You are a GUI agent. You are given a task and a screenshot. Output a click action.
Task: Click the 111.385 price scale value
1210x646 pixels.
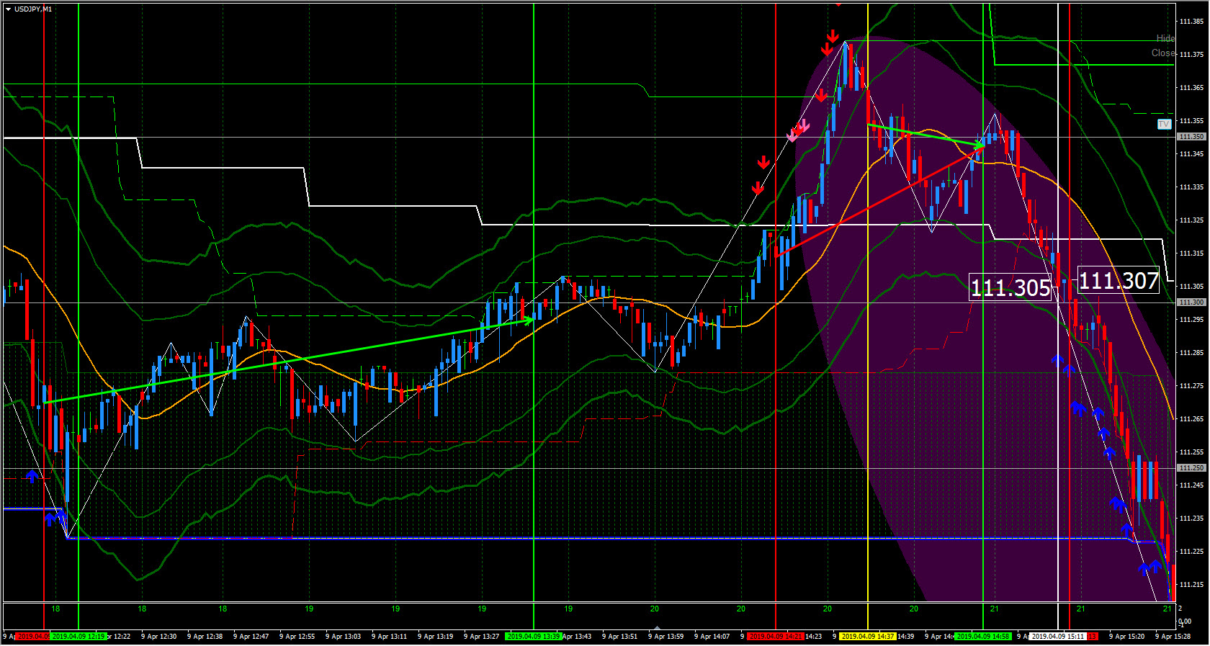click(1191, 22)
